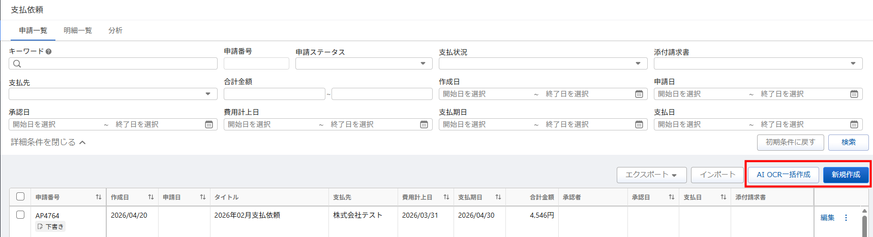Viewport: 873px width, 237px height.
Task: Expand the 申請ステータス dropdown
Action: coord(364,63)
